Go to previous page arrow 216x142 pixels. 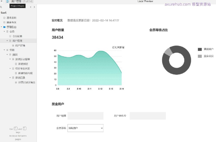coord(31,7)
